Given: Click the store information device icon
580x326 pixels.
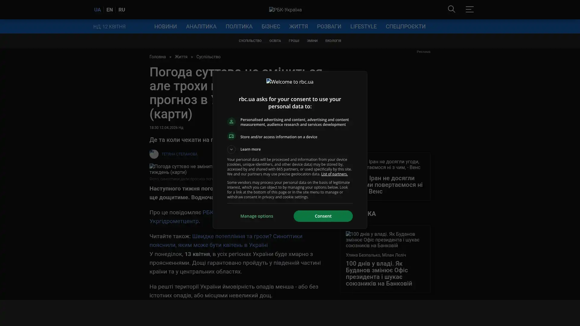Looking at the screenshot, I should coord(231,136).
